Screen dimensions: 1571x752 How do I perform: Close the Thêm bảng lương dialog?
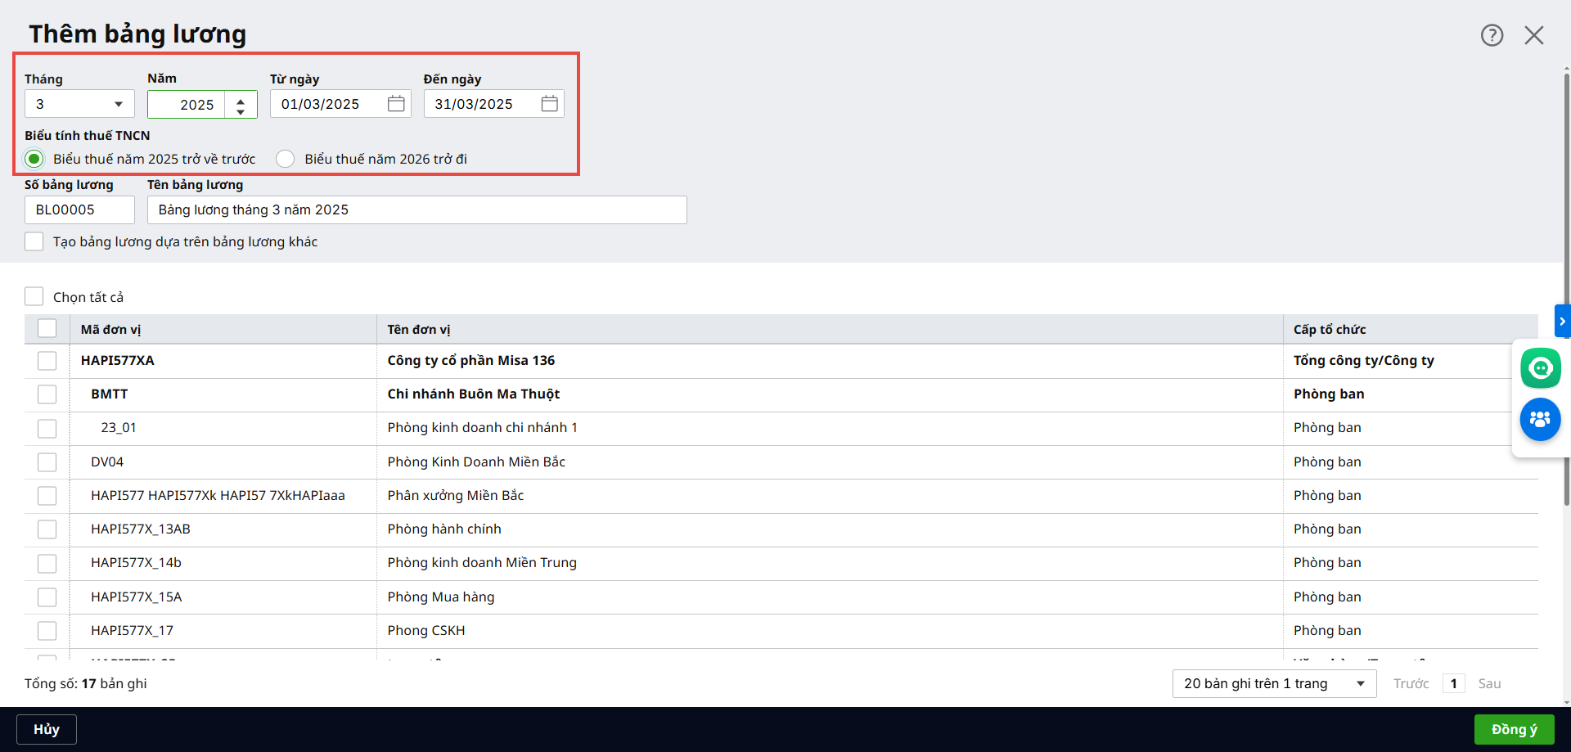[1533, 35]
